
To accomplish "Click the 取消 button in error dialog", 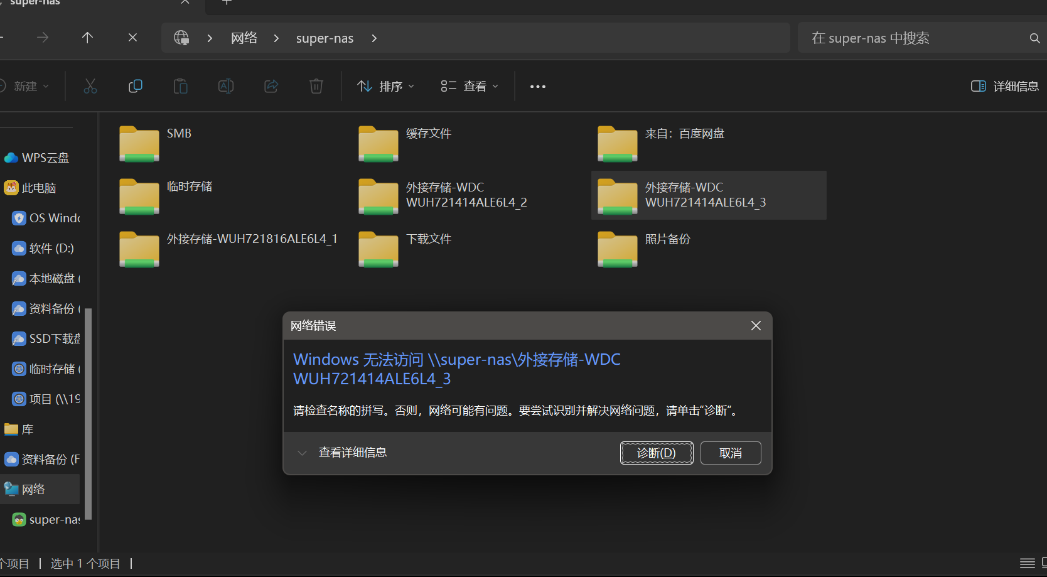I will tap(731, 453).
